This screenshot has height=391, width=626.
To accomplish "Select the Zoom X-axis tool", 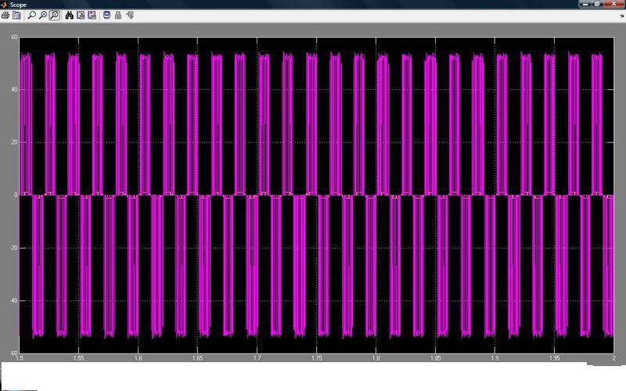I will pos(42,15).
